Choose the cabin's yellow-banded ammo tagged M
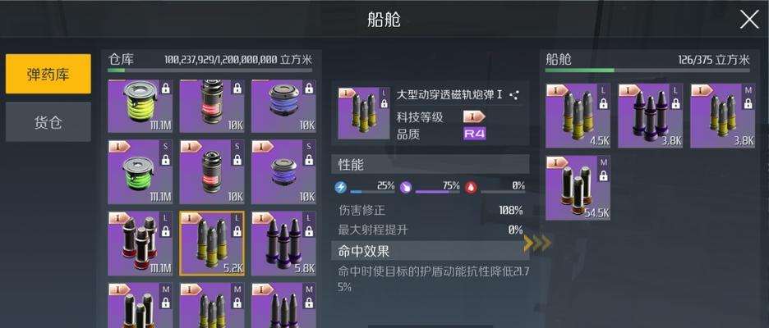 (723, 116)
